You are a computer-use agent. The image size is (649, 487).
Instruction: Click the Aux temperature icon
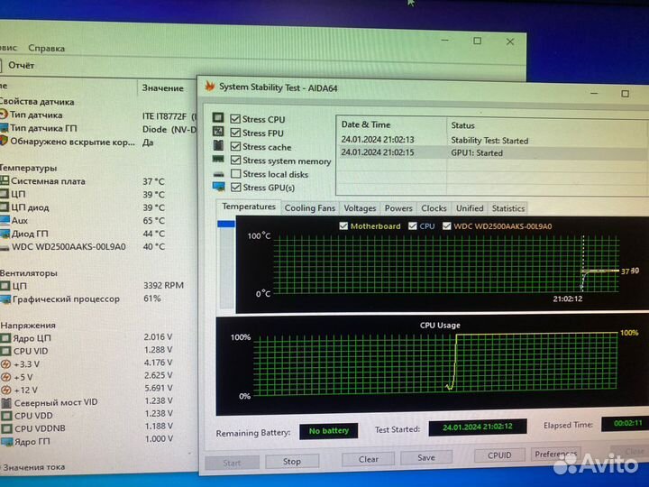(x=5, y=220)
